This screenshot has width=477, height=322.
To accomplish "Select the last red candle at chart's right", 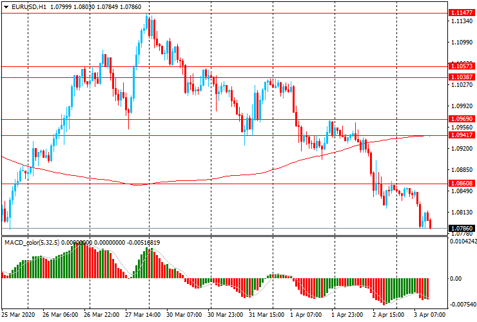I will [431, 223].
